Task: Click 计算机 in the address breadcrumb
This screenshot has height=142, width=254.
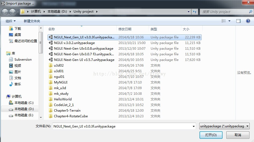Action: (36, 12)
